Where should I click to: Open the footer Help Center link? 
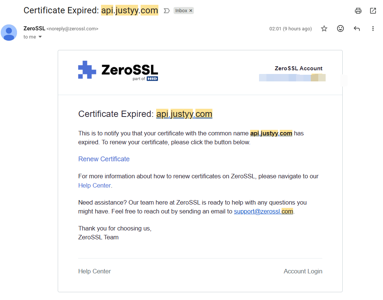pyautogui.click(x=94, y=271)
